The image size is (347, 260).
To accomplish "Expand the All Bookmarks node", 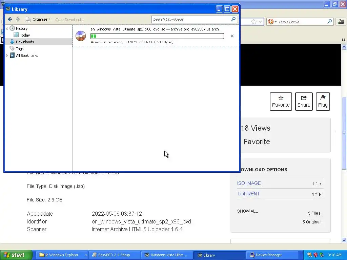I will (7, 56).
